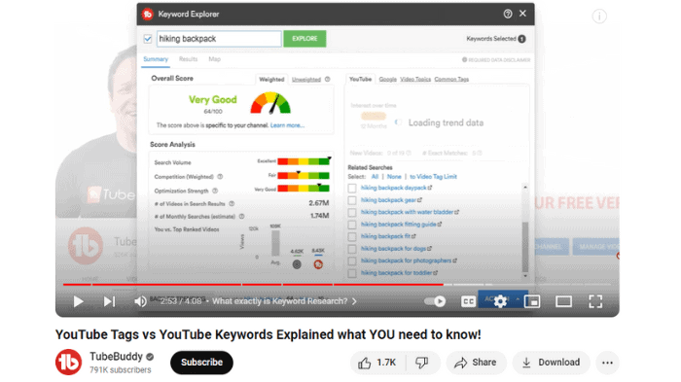Enable theater mode
This screenshot has height=382, width=681.
[x=563, y=301]
